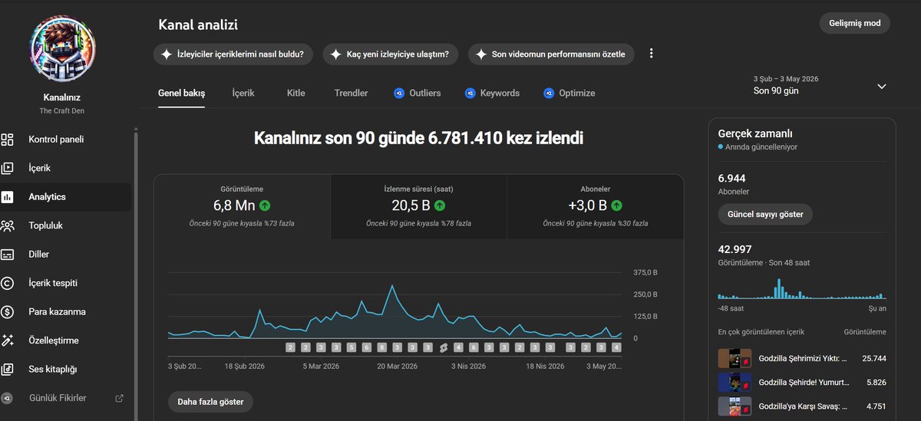Click Güncel sayıyı göster button

[765, 214]
